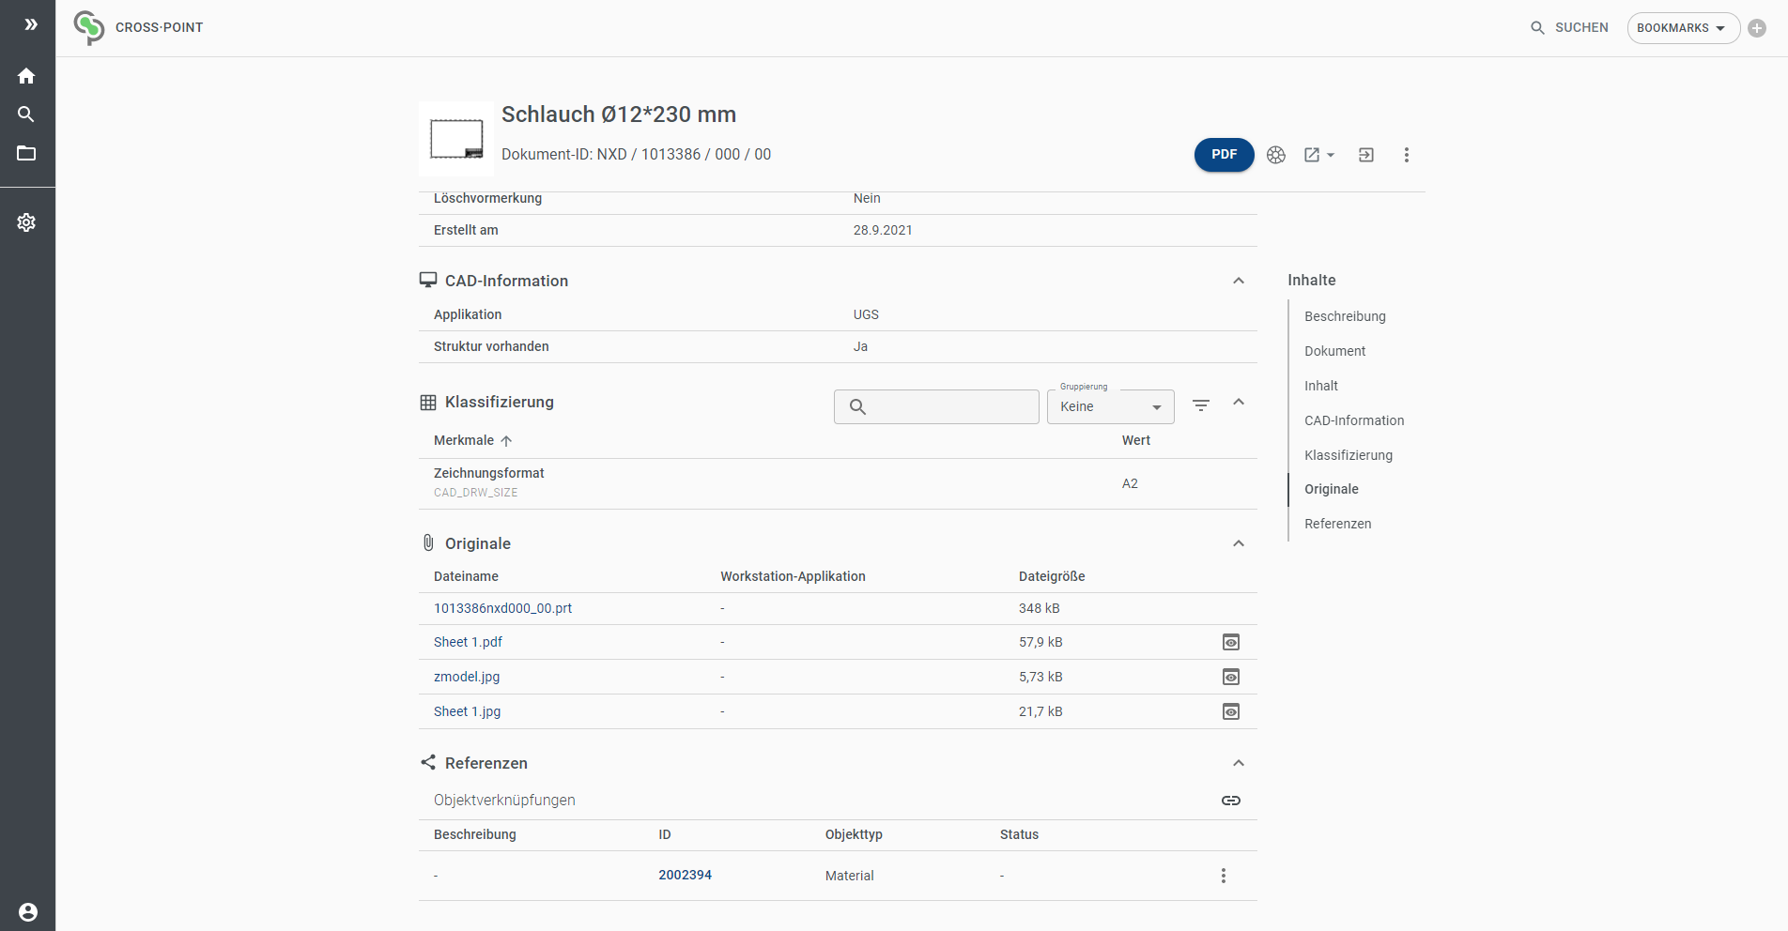
Task: Collapse the Referenzen section
Action: click(1239, 763)
